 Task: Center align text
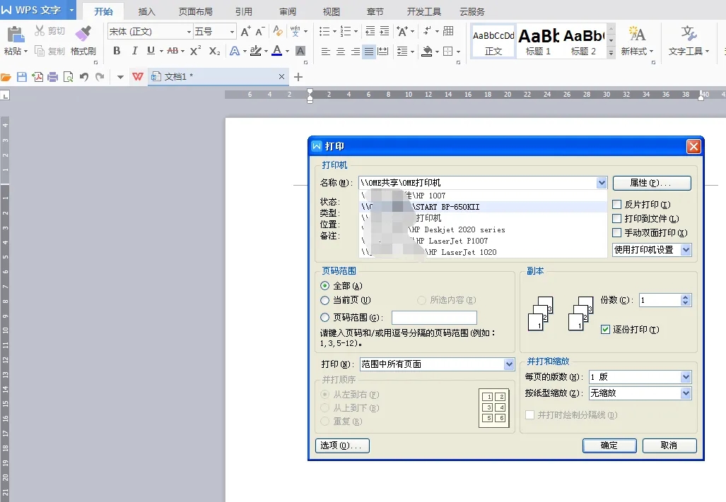click(340, 52)
